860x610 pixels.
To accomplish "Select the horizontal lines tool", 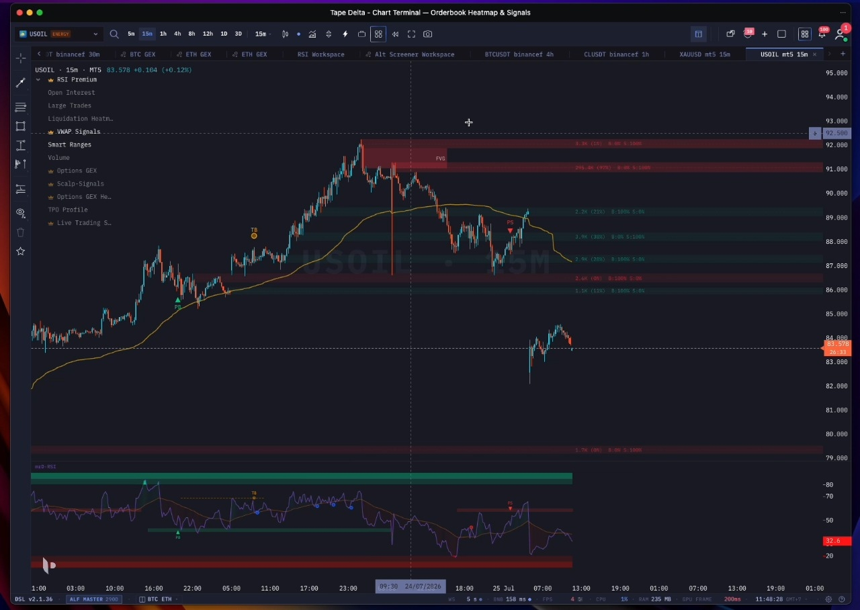I will [x=21, y=107].
